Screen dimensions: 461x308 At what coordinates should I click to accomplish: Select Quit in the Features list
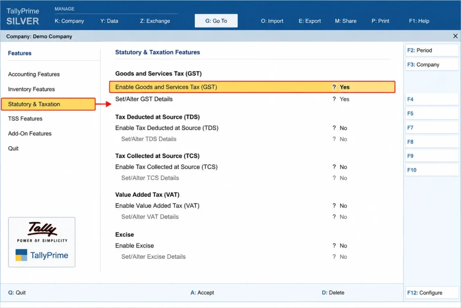13,148
